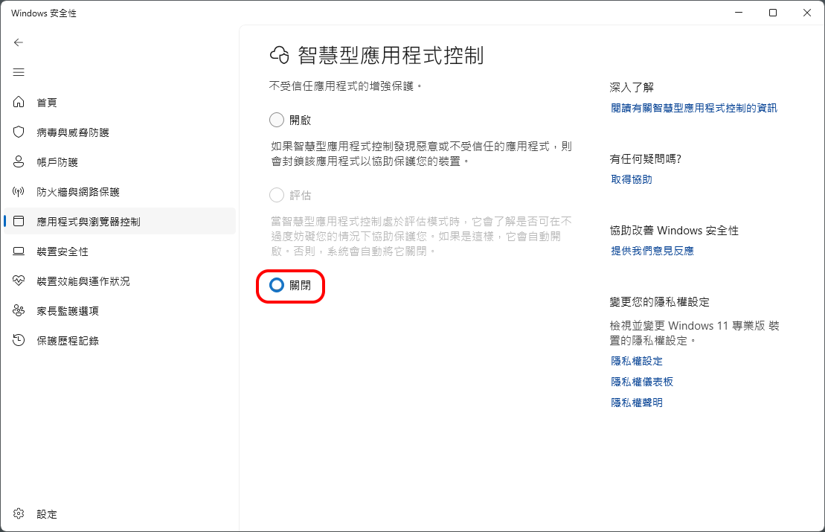This screenshot has width=825, height=532.
Task: Select 應用程式與瀏覽器控制 in sidebar
Action: click(120, 222)
